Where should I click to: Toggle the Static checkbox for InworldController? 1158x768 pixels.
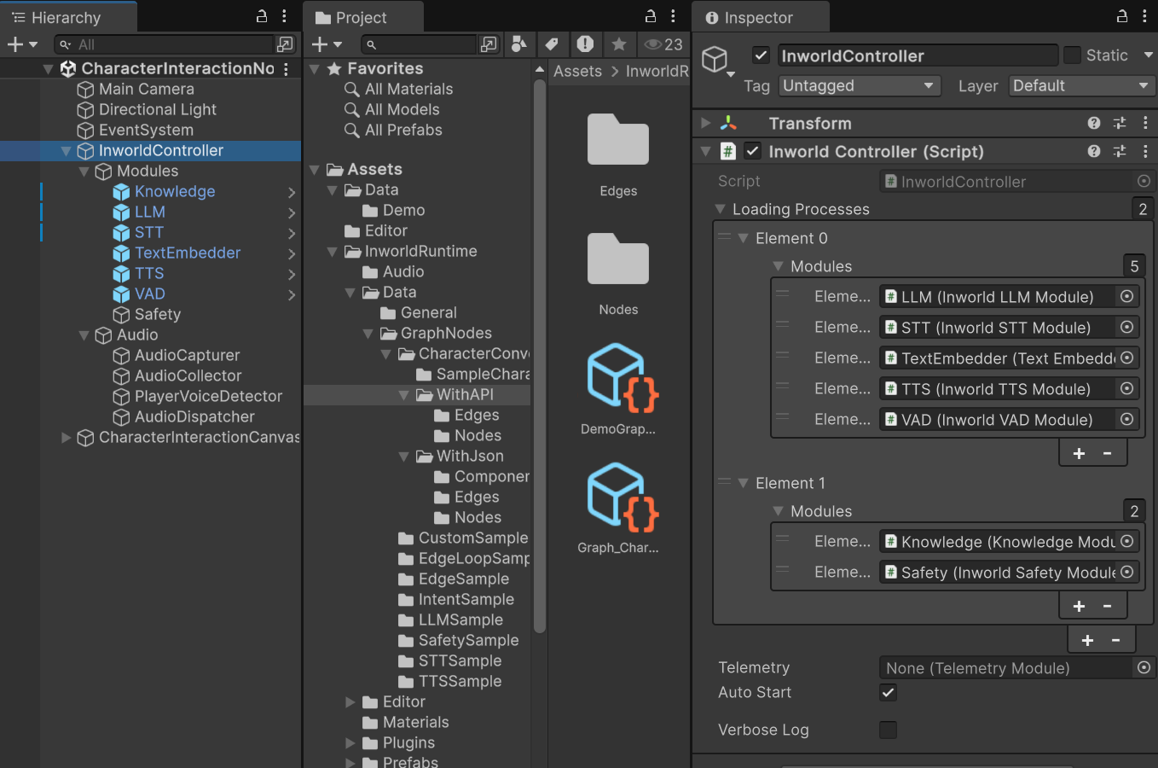(x=1072, y=55)
